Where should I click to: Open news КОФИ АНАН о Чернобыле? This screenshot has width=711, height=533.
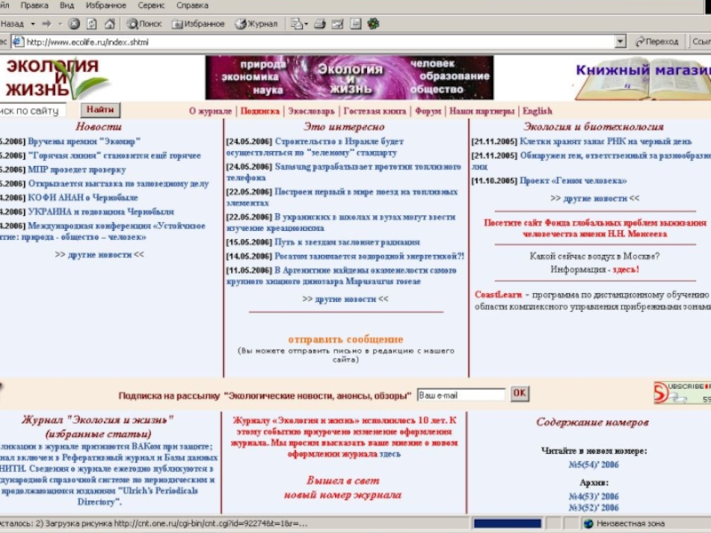click(x=83, y=197)
